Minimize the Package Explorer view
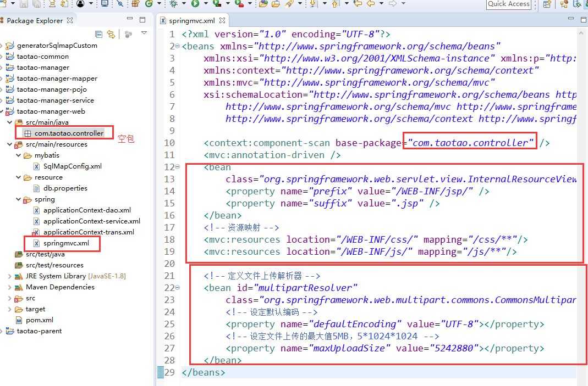The height and width of the screenshot is (386, 588). point(130,18)
